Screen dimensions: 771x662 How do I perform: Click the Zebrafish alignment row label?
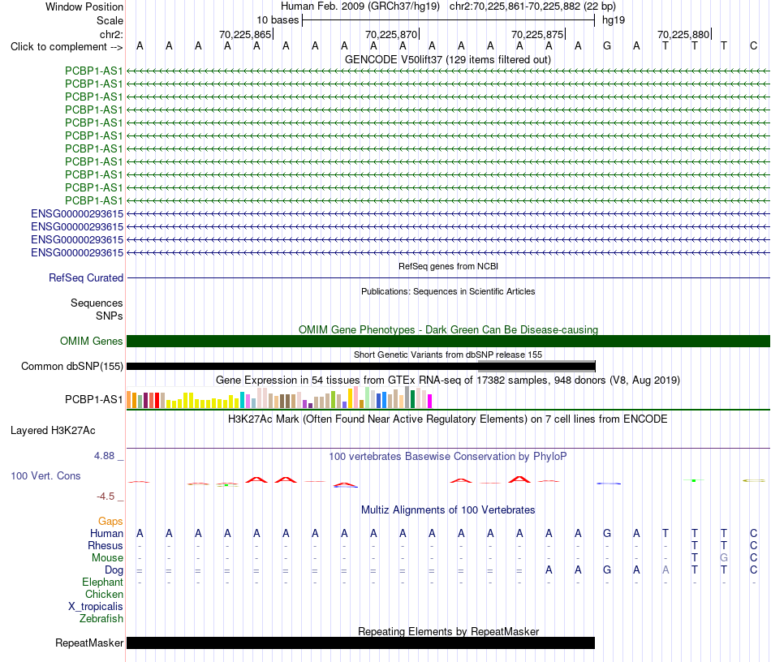click(101, 618)
